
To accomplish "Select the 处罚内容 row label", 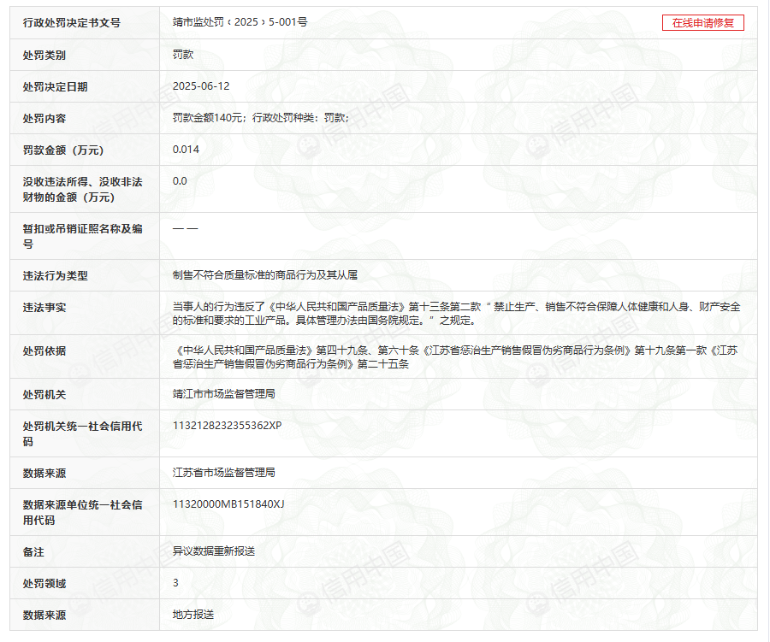I will [44, 118].
